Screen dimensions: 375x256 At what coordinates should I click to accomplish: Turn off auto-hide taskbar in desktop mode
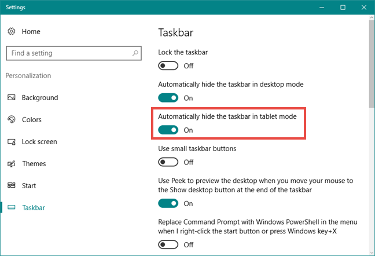pos(168,98)
